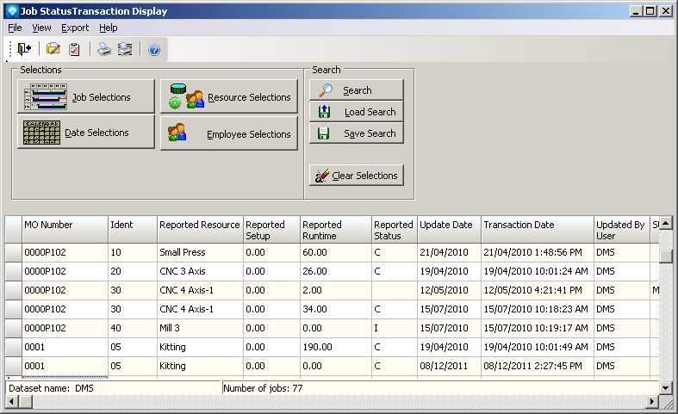678x414 pixels.
Task: Open Job Selections
Action: tap(85, 96)
